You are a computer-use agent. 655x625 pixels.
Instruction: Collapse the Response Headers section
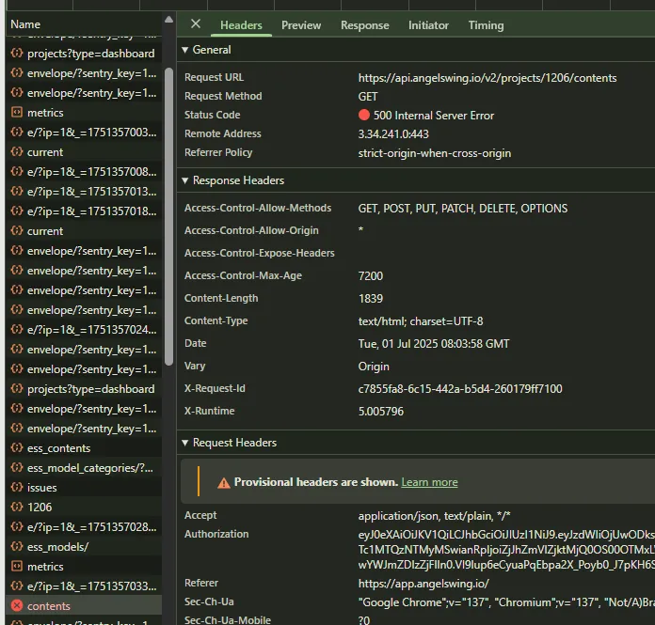(x=184, y=180)
